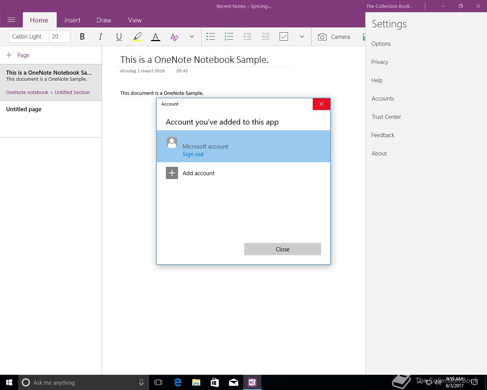Click Cortana search box

point(83,382)
